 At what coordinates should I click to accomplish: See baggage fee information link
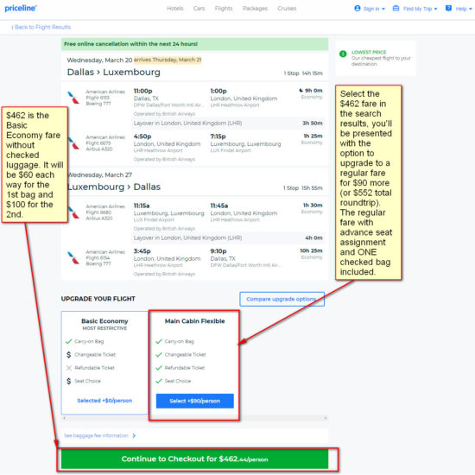96,435
